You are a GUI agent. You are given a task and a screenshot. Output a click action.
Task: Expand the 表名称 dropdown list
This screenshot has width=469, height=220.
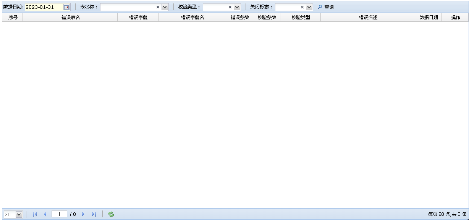(x=165, y=7)
